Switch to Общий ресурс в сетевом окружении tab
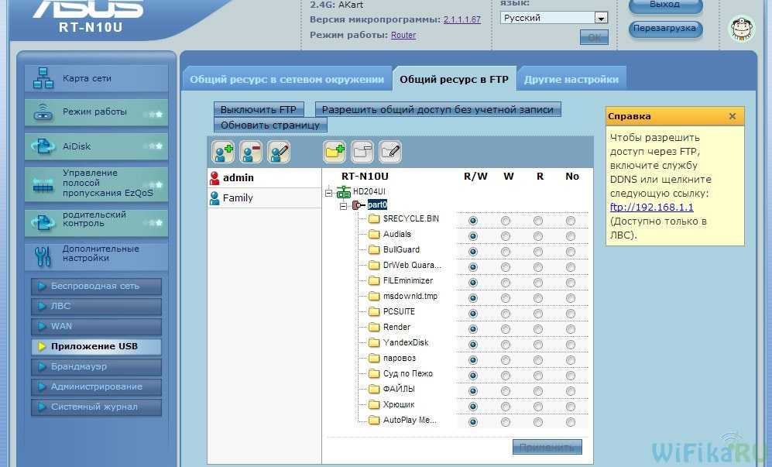Image resolution: width=772 pixels, height=467 pixels. (x=287, y=79)
